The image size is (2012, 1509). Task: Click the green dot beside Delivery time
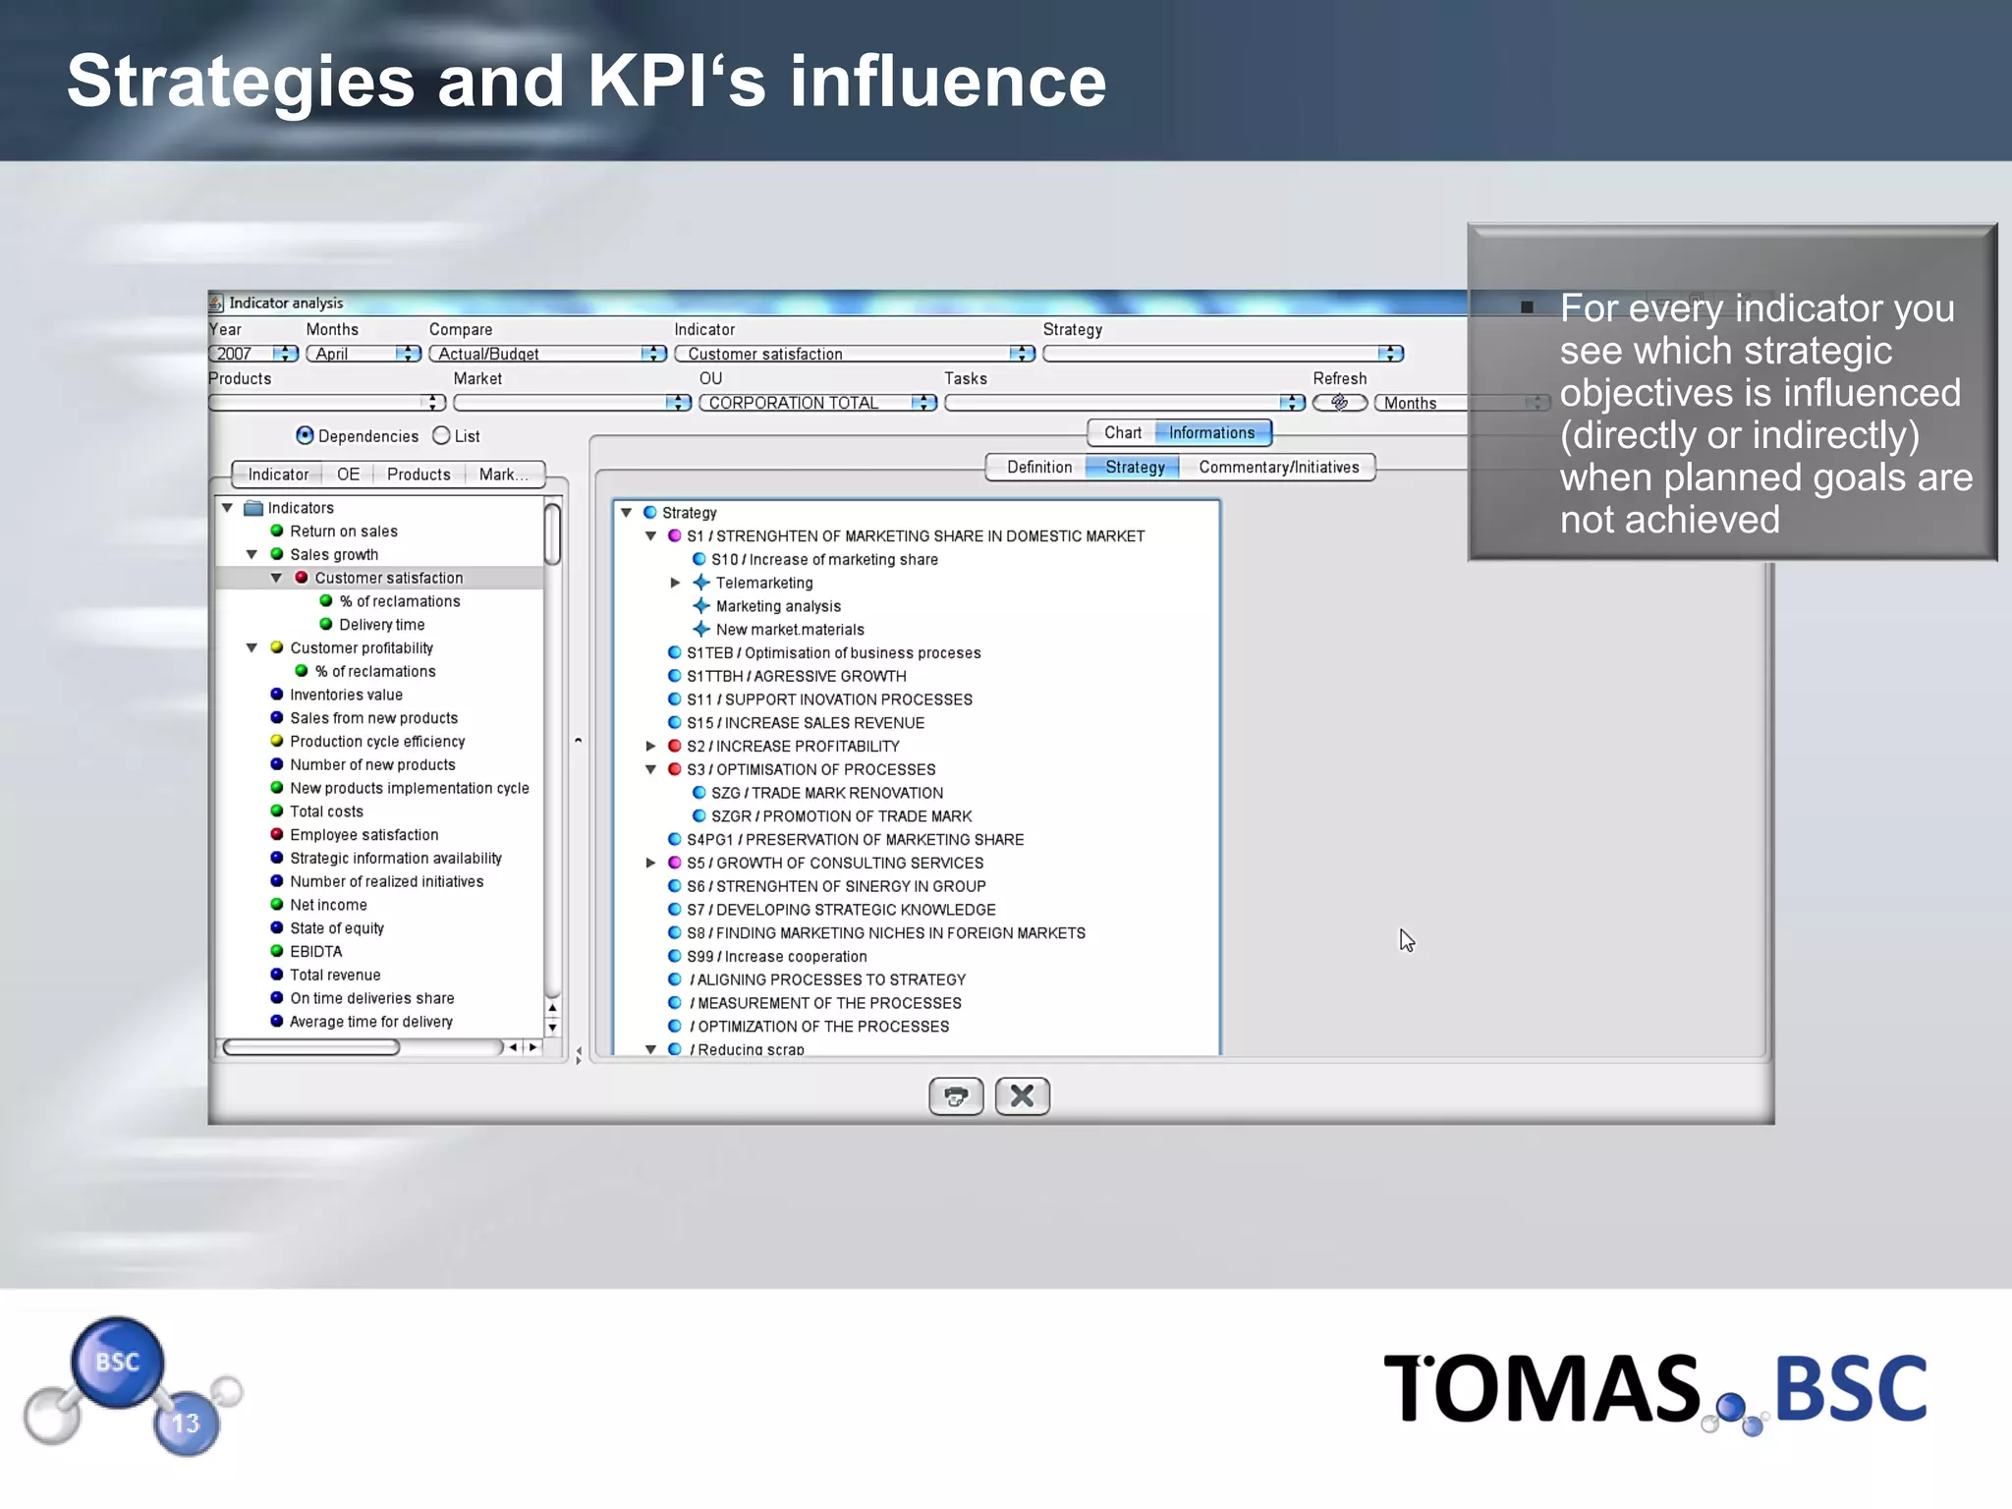[326, 624]
